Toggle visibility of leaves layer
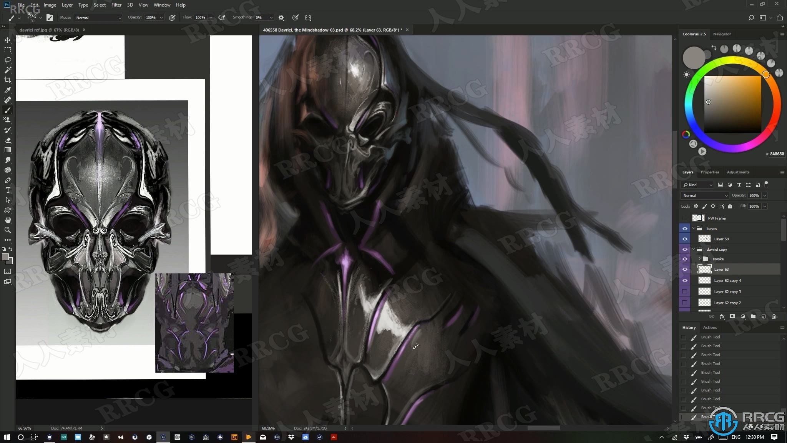This screenshot has width=787, height=443. [x=685, y=228]
